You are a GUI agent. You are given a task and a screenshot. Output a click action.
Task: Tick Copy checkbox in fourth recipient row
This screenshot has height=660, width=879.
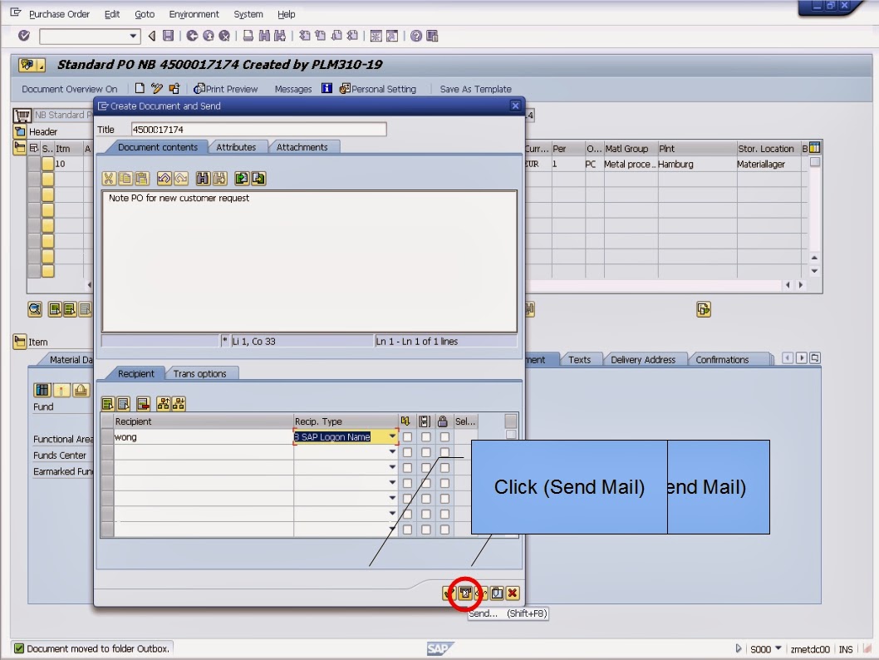(x=426, y=483)
